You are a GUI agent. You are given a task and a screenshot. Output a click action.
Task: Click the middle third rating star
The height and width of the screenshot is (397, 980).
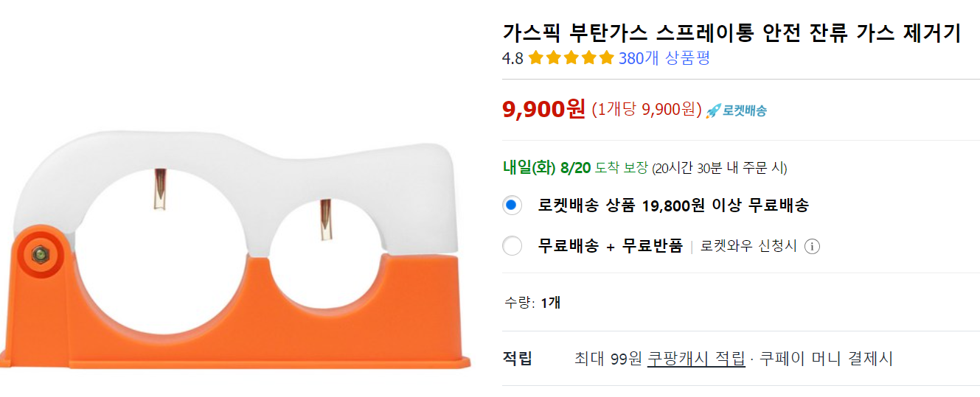[x=571, y=58]
